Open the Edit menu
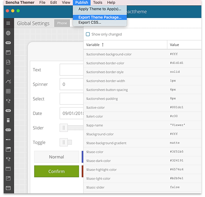The image size is (205, 197). pos(54,3)
